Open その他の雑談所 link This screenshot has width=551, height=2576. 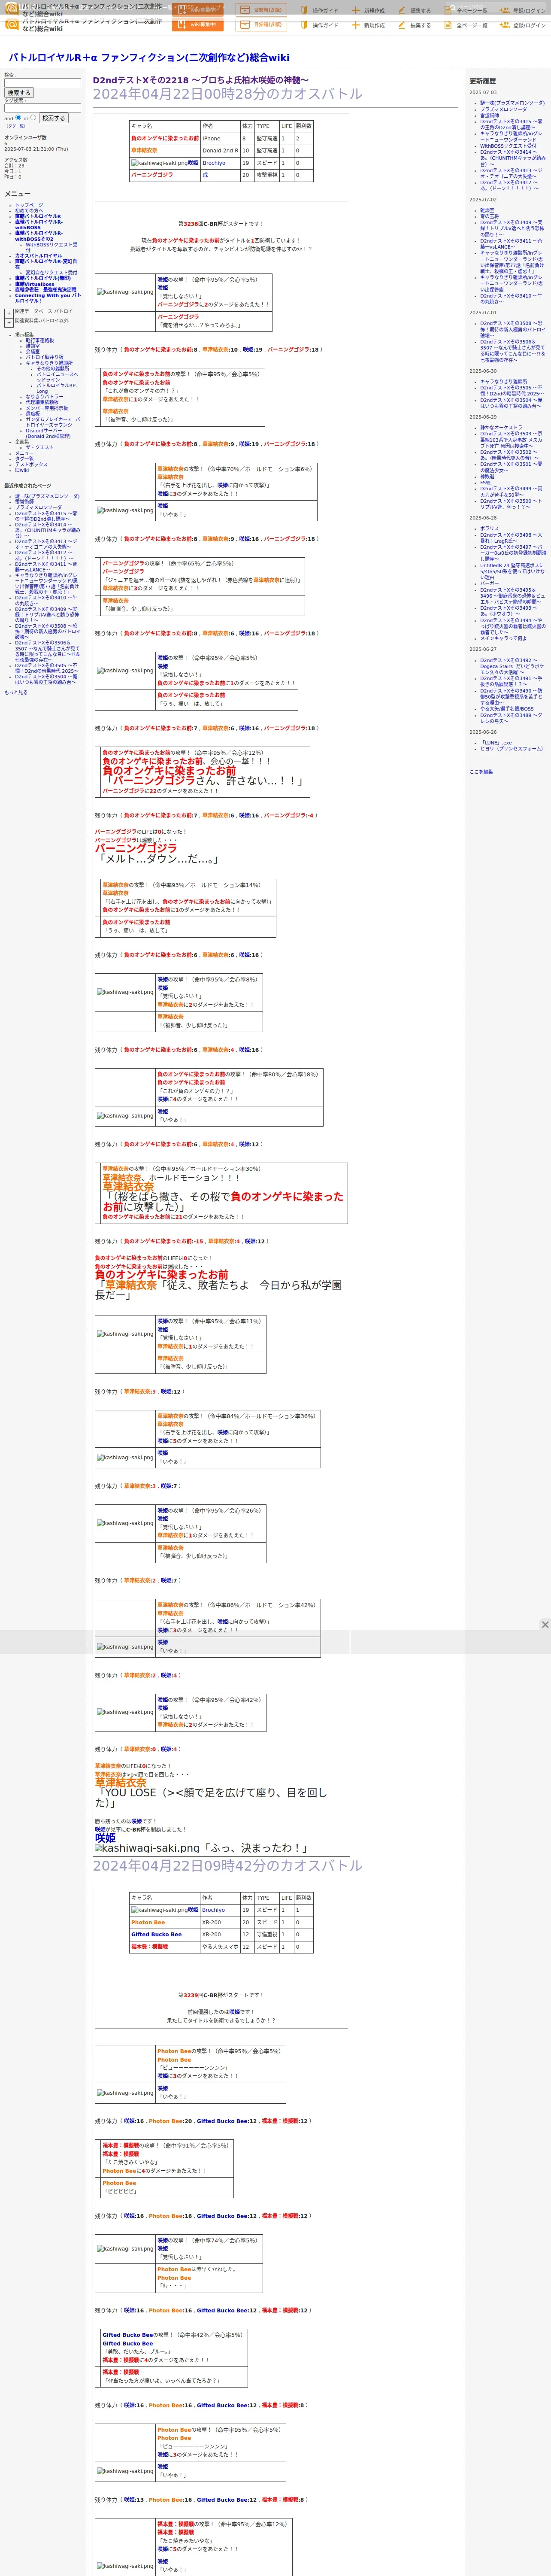[53, 368]
